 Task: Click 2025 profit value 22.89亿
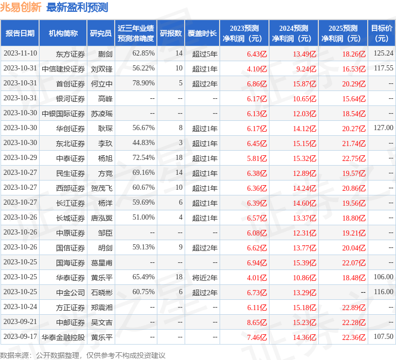[x=354, y=307]
